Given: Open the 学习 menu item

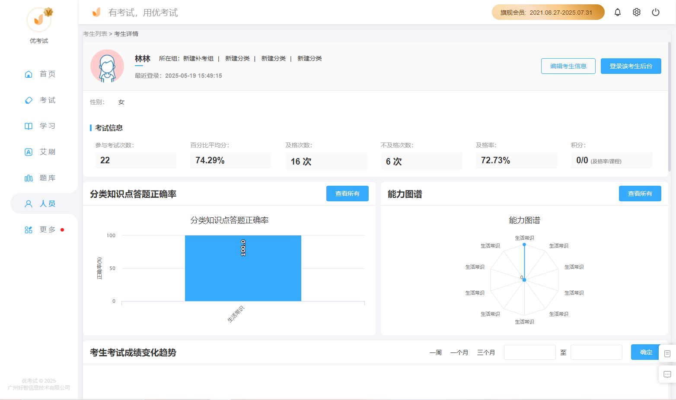Looking at the screenshot, I should [x=48, y=126].
